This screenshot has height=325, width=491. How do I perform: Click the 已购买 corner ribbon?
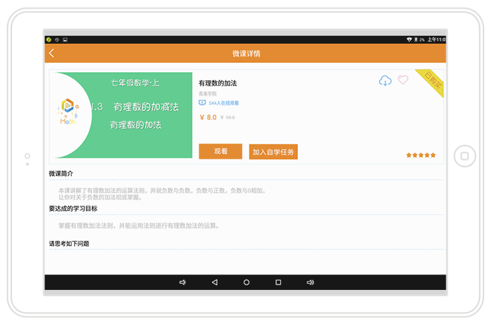(432, 82)
